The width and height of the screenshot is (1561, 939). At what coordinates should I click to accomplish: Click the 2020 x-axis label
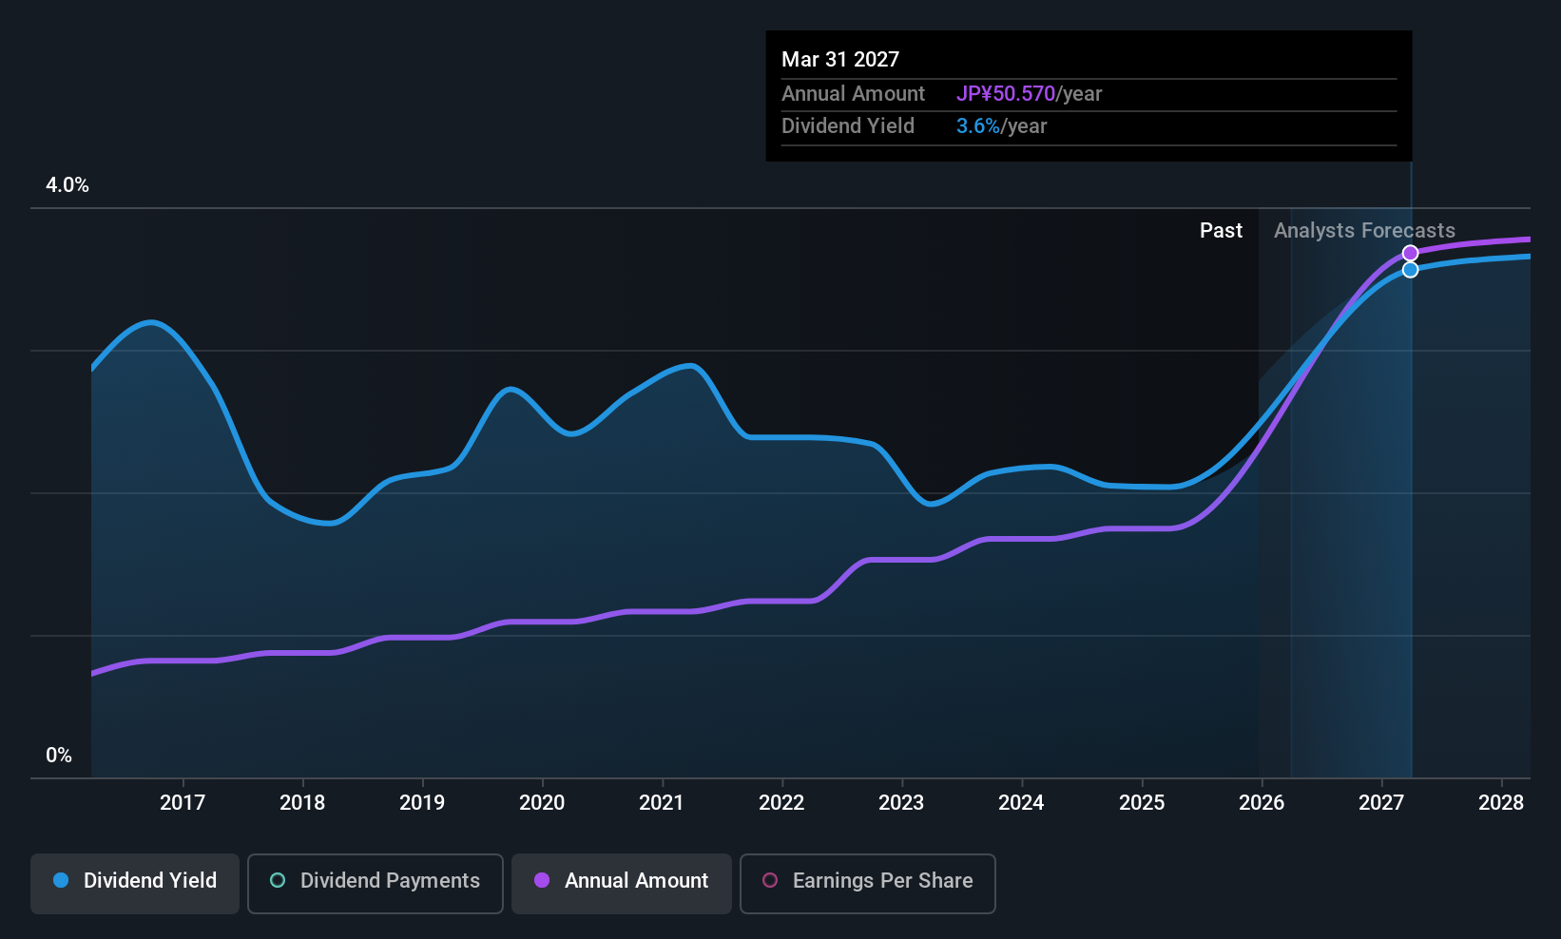(542, 802)
